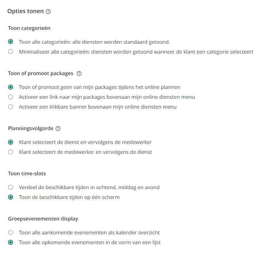Click the Toon of promoot packages heading text

pyautogui.click(x=40, y=73)
